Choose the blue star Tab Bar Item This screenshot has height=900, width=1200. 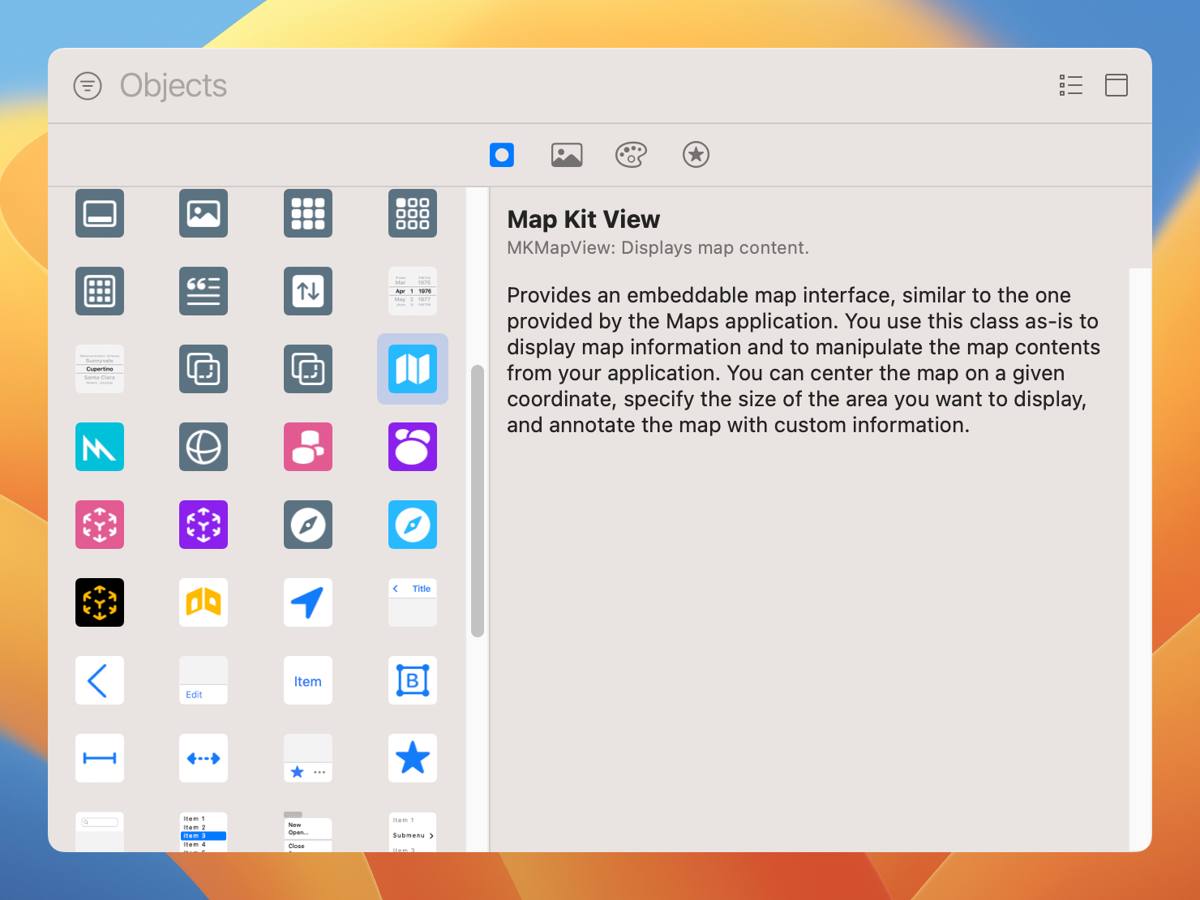[x=412, y=758]
